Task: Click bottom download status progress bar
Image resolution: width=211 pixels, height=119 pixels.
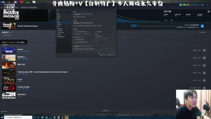Action: click(x=105, y=112)
